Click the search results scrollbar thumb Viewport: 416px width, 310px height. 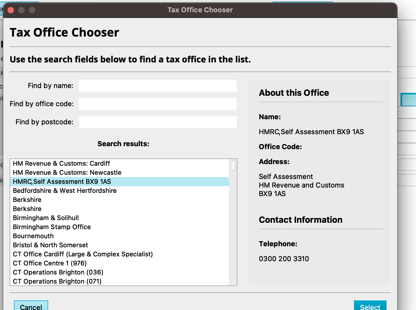click(233, 165)
